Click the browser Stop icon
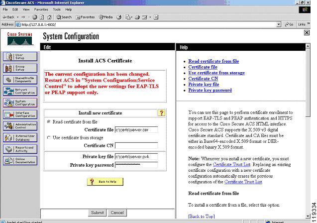This screenshot has width=317, height=223. coord(34,17)
